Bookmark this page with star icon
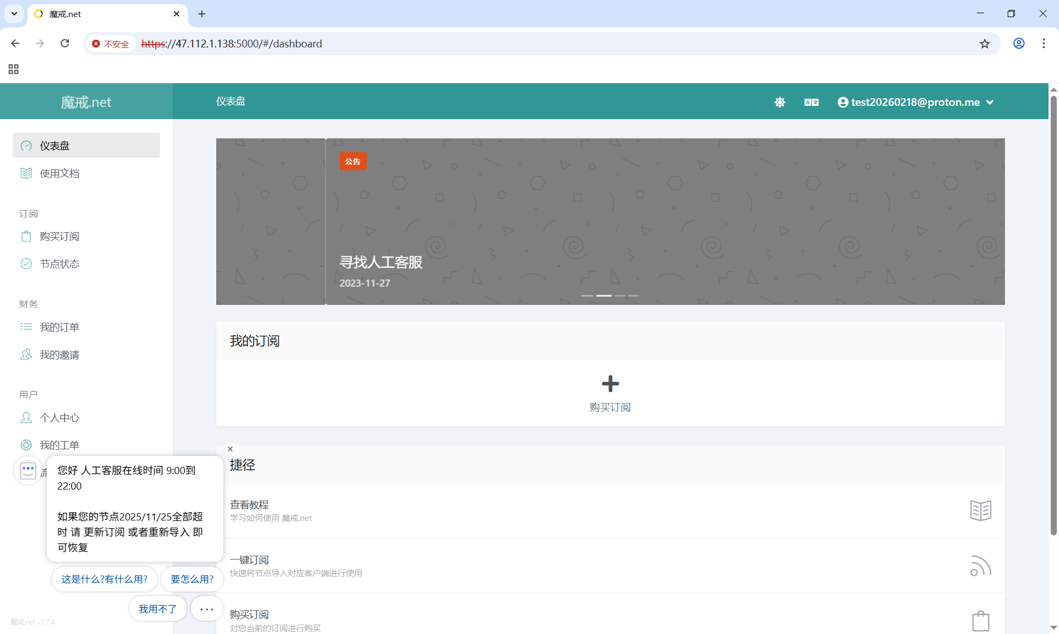 tap(985, 44)
